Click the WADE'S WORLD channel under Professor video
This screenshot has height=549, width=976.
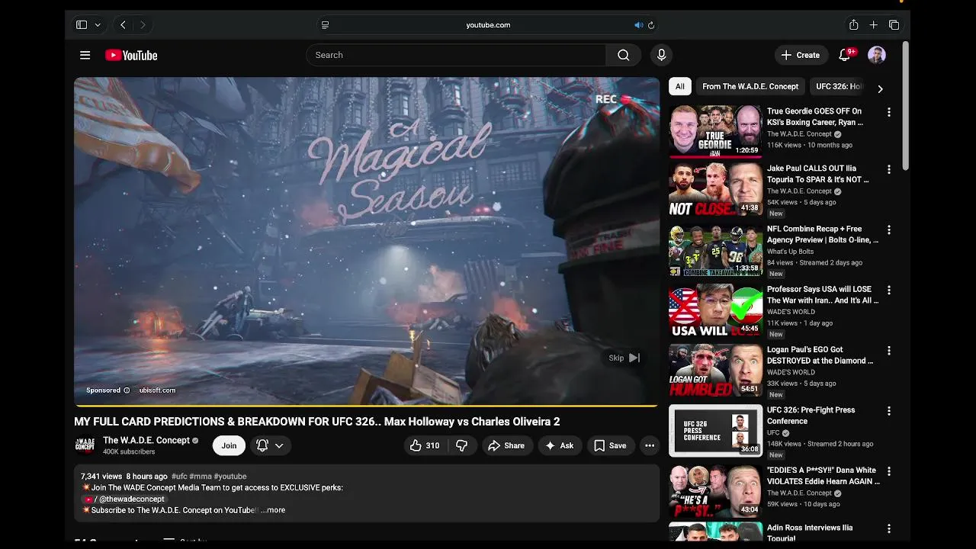[791, 312]
